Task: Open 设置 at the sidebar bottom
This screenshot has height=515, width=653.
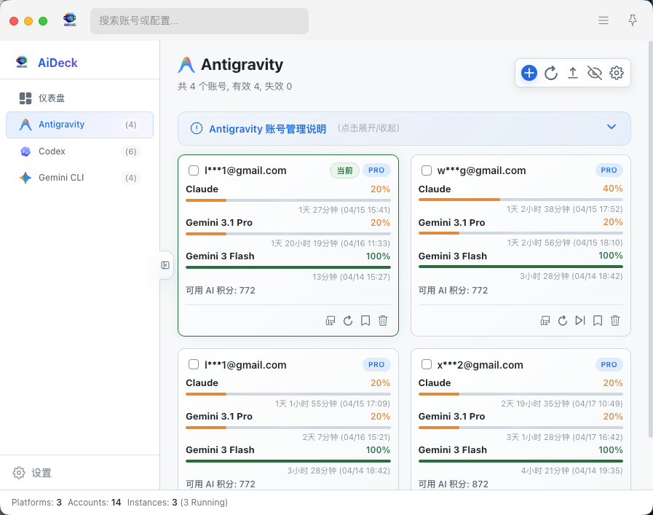Action: tap(41, 473)
